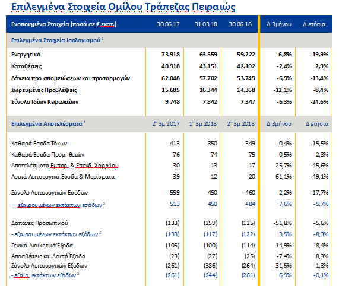339x286 pixels.
Task: Click the blue label 'εξαιρουμένων εκτάκτων εσόδων'
Action: [60, 205]
